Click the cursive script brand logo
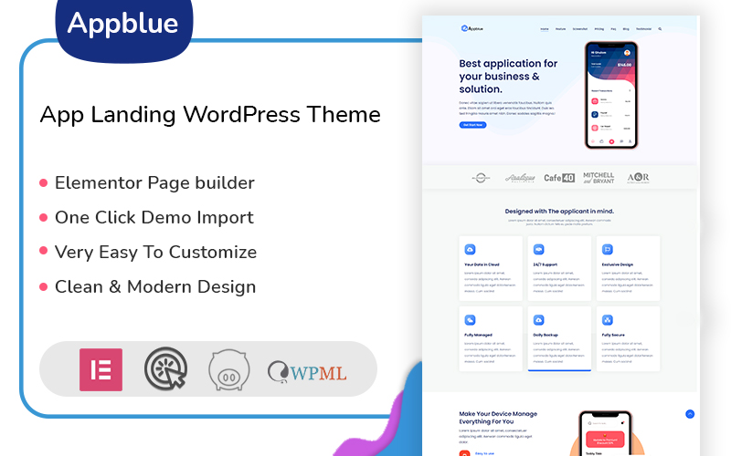Image resolution: width=731 pixels, height=456 pixels. coord(520,178)
